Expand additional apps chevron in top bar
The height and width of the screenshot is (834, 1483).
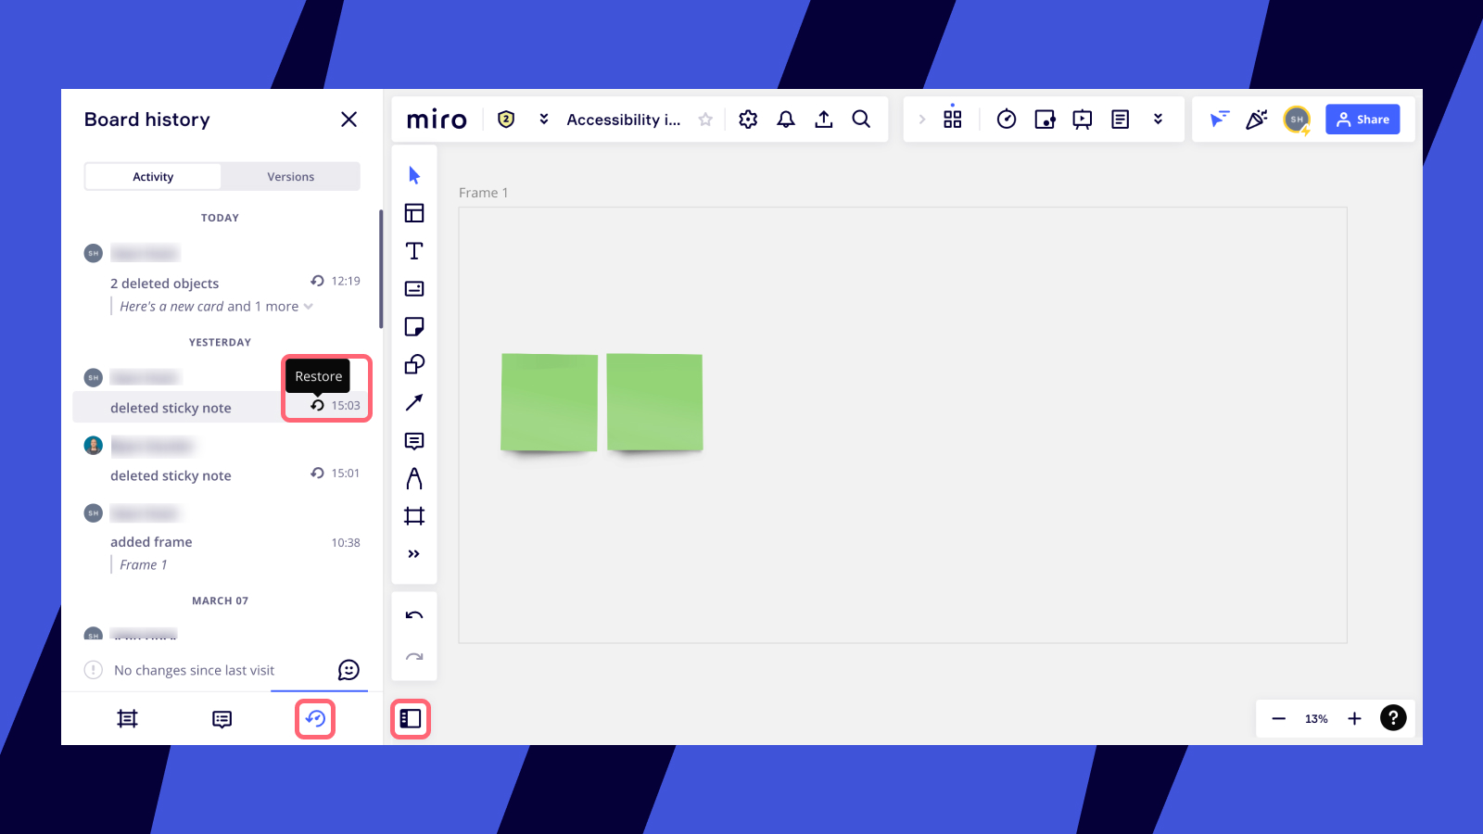click(1158, 120)
